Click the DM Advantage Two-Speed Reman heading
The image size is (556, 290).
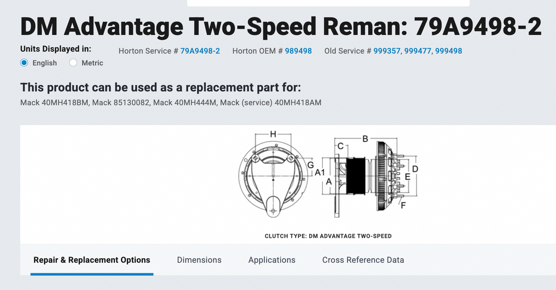click(281, 27)
